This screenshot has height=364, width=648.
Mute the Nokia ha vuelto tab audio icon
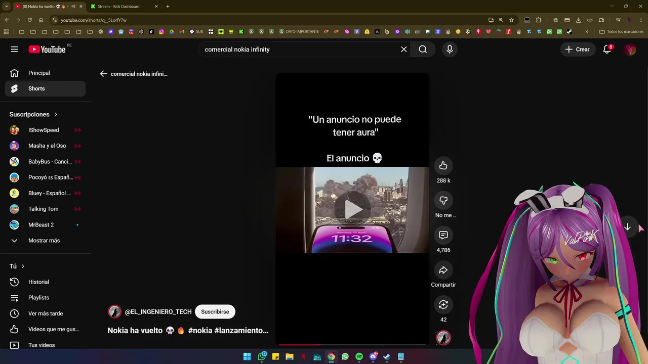pos(73,7)
